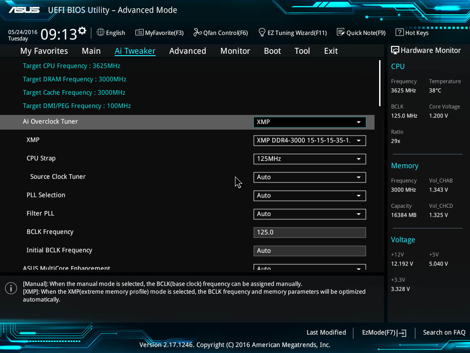This screenshot has width=470, height=353.
Task: Click the 05/24/2016 date text
Action: click(23, 32)
